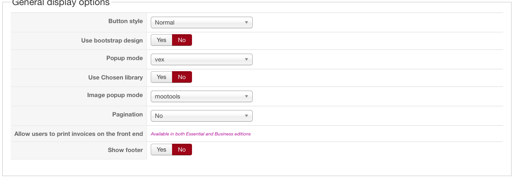This screenshot has width=512, height=177.
Task: Click the Essential and Business editions notice
Action: [x=200, y=134]
